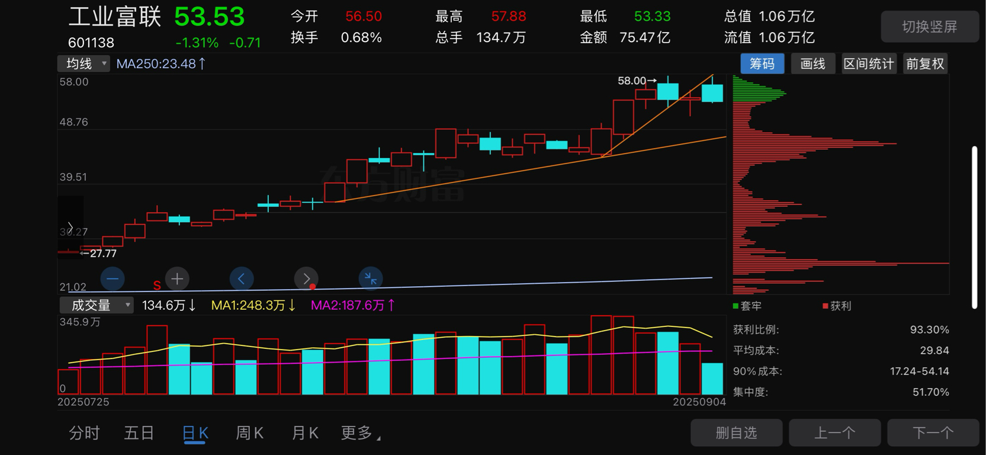
Task: Click end date label 20250904
Action: (699, 402)
